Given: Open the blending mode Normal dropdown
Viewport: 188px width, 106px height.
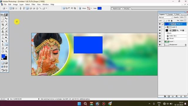Looking at the screenshot, I should click(165, 17).
